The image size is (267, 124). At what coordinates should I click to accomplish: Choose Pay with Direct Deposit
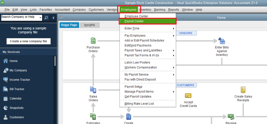point(148,80)
